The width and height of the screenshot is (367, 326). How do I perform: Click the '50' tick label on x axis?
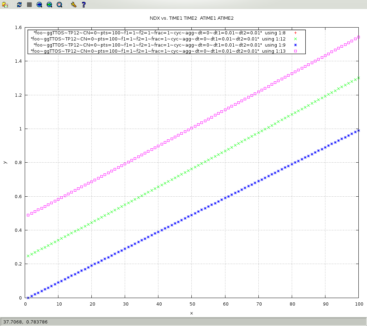(x=191, y=304)
